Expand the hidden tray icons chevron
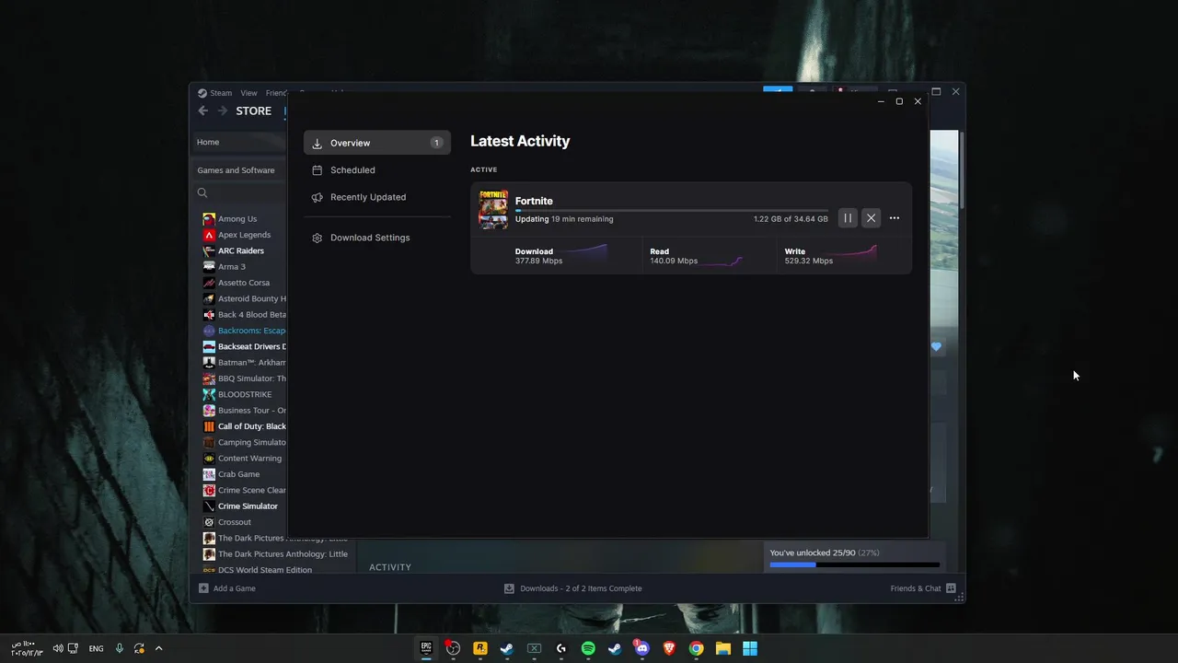Screen dimensions: 1178x663 158,648
